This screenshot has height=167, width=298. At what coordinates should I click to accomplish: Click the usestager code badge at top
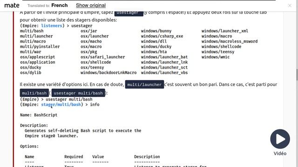pos(129,13)
